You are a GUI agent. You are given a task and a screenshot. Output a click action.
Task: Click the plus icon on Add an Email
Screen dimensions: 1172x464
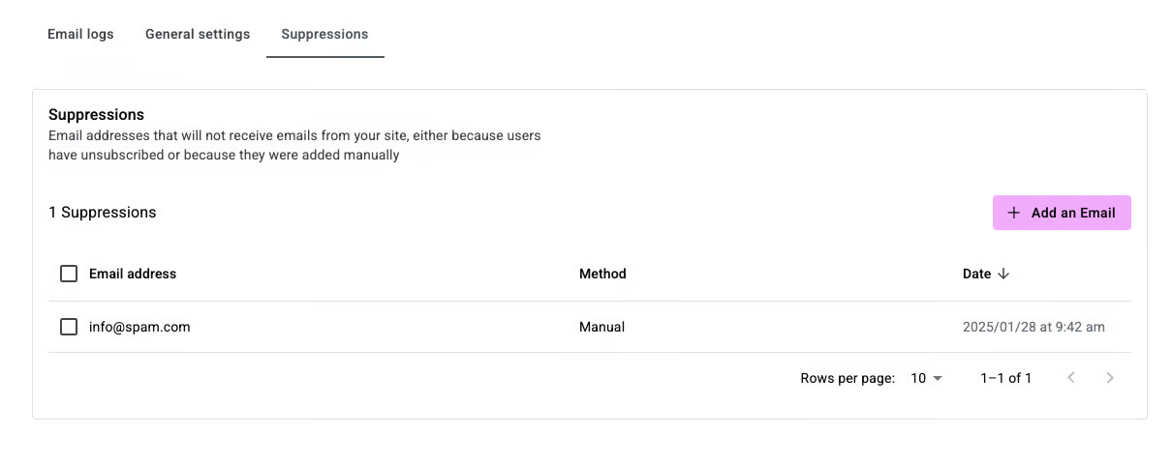tap(1014, 213)
